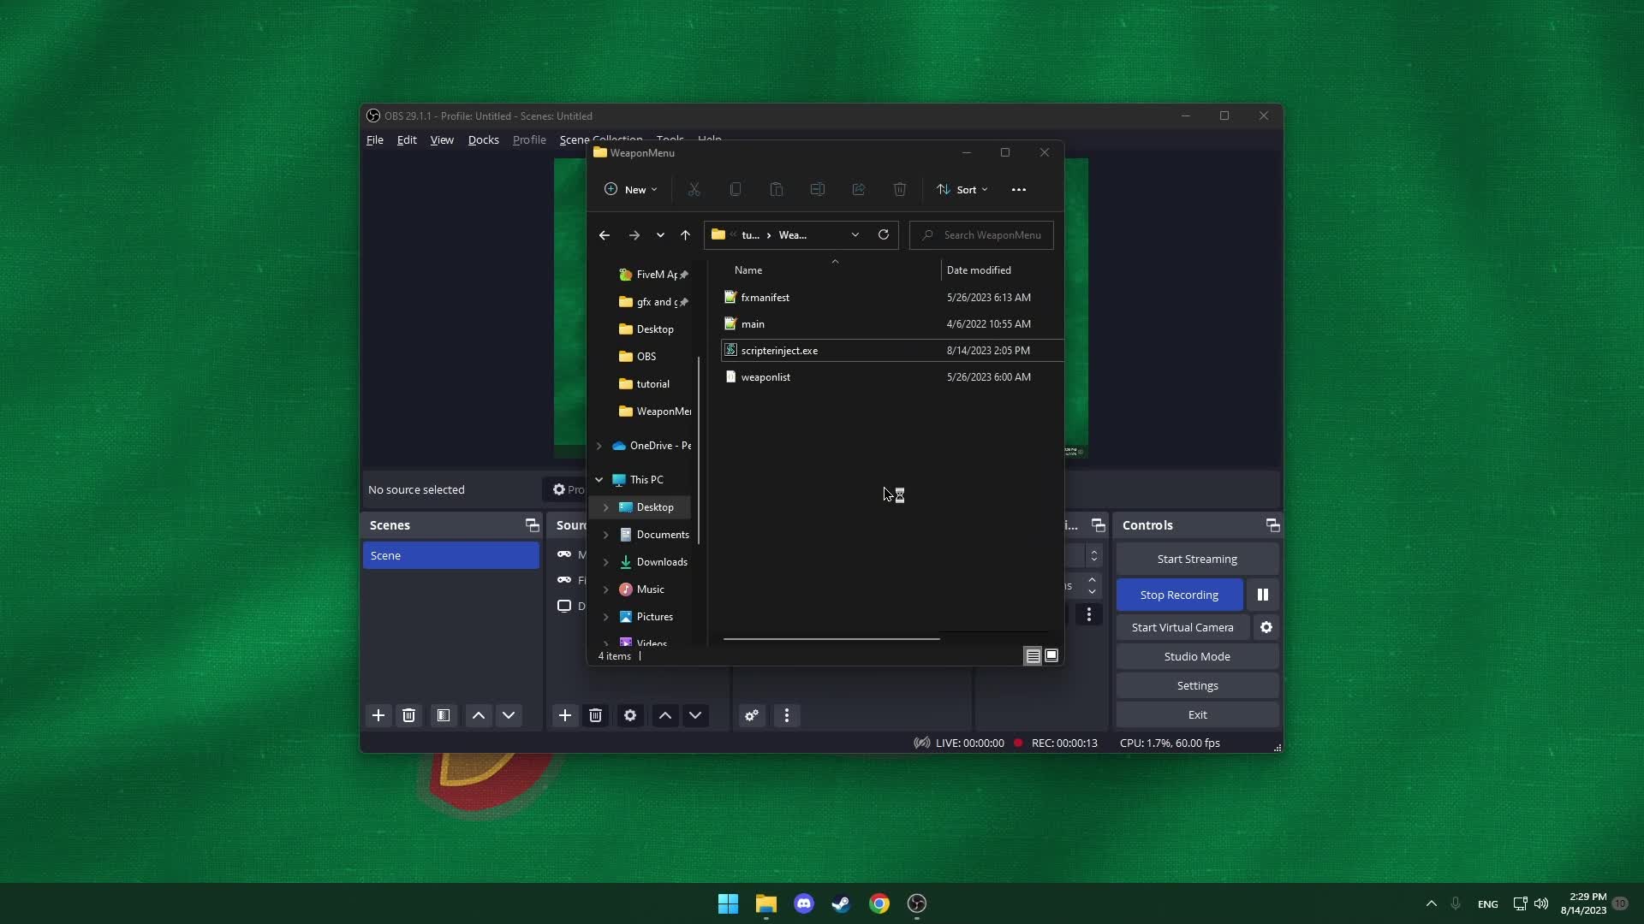Open the Edit menu in OBS
Viewport: 1644px width, 924px height.
406,139
